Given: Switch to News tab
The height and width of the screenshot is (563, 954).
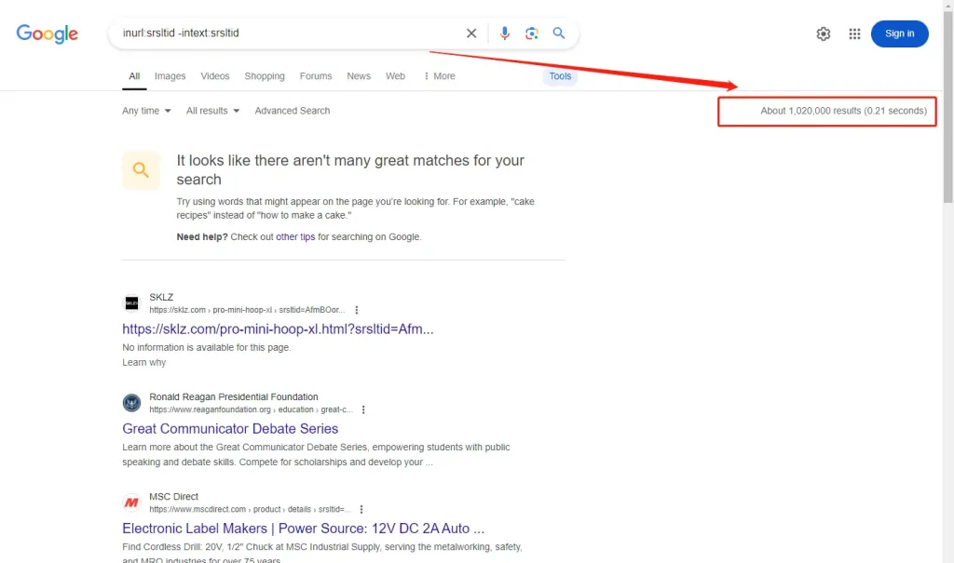Looking at the screenshot, I should [x=359, y=76].
